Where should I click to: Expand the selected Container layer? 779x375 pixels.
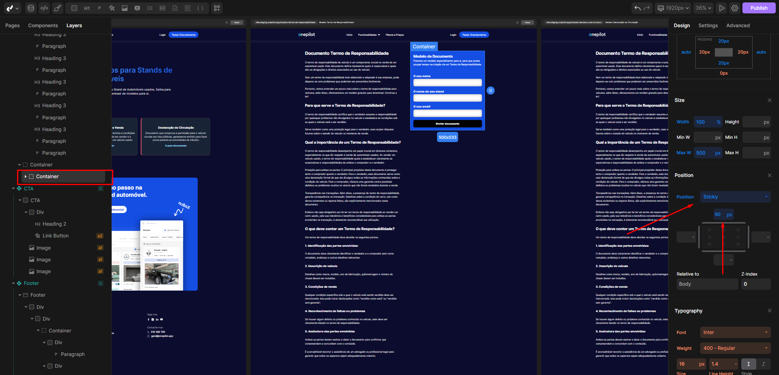click(26, 177)
